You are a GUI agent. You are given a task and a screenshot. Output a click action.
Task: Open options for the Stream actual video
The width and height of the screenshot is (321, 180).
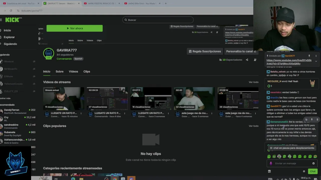click(x=81, y=113)
